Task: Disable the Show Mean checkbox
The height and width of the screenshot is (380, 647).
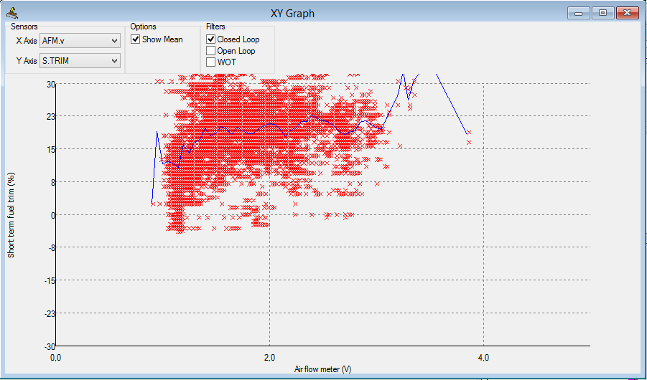Action: 136,40
